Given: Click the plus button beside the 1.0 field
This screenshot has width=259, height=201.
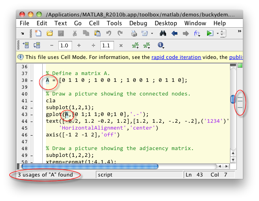Looking at the screenshot, I should point(79,45).
